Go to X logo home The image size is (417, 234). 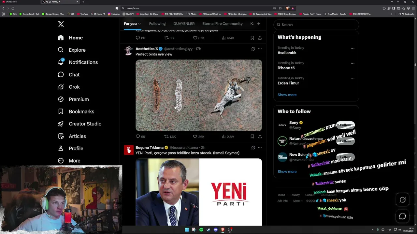pos(61,24)
